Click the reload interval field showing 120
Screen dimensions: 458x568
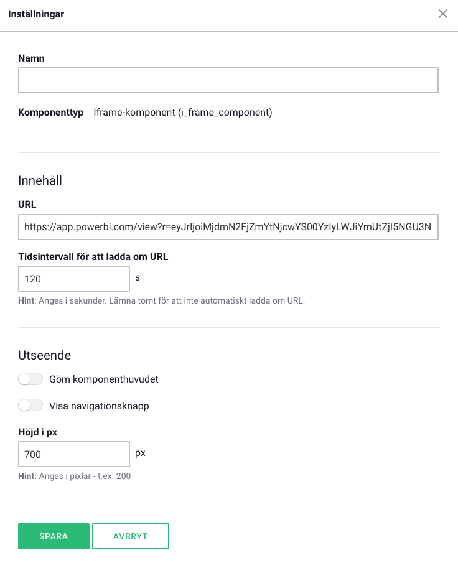pyautogui.click(x=74, y=279)
